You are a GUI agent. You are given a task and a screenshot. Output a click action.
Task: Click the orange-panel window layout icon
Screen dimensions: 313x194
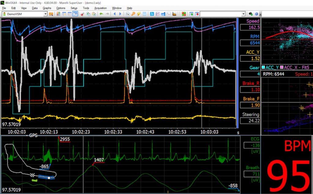(x=64, y=14)
